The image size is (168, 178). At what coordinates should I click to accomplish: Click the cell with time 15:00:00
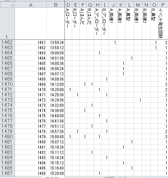(x=56, y=137)
